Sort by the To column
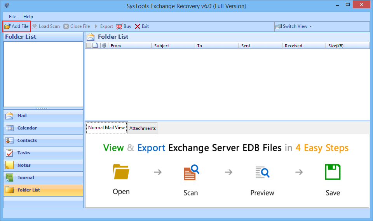This screenshot has height=221, width=373. [217, 46]
